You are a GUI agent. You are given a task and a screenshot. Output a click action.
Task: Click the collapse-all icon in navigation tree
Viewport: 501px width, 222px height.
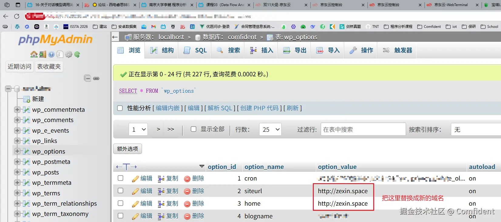(x=87, y=78)
